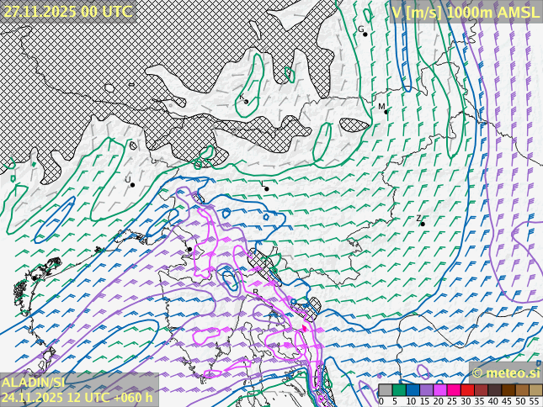Click the city marker labeled M

point(386,111)
